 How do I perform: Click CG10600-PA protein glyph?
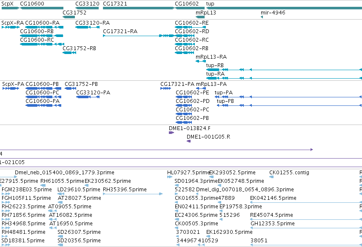(43, 105)
